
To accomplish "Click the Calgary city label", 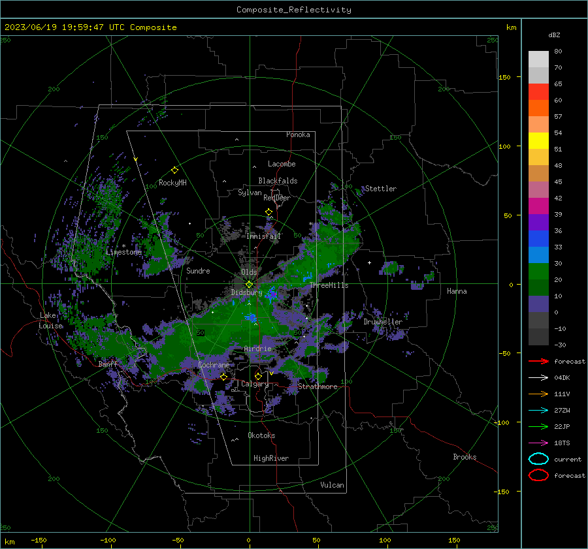I will pos(255,384).
